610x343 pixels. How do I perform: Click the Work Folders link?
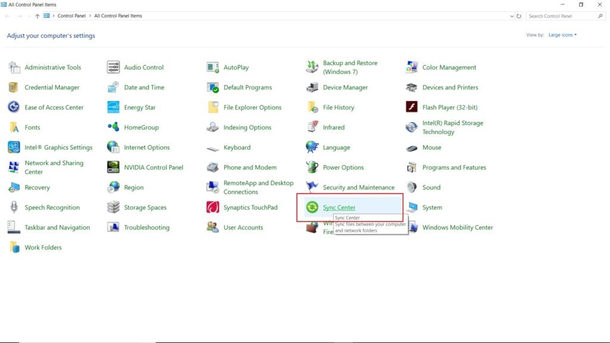43,247
